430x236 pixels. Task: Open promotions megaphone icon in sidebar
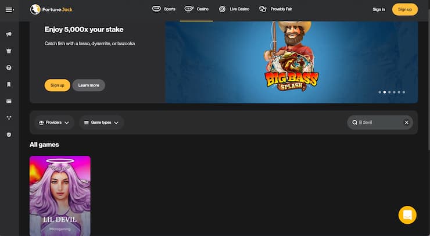click(x=9, y=34)
